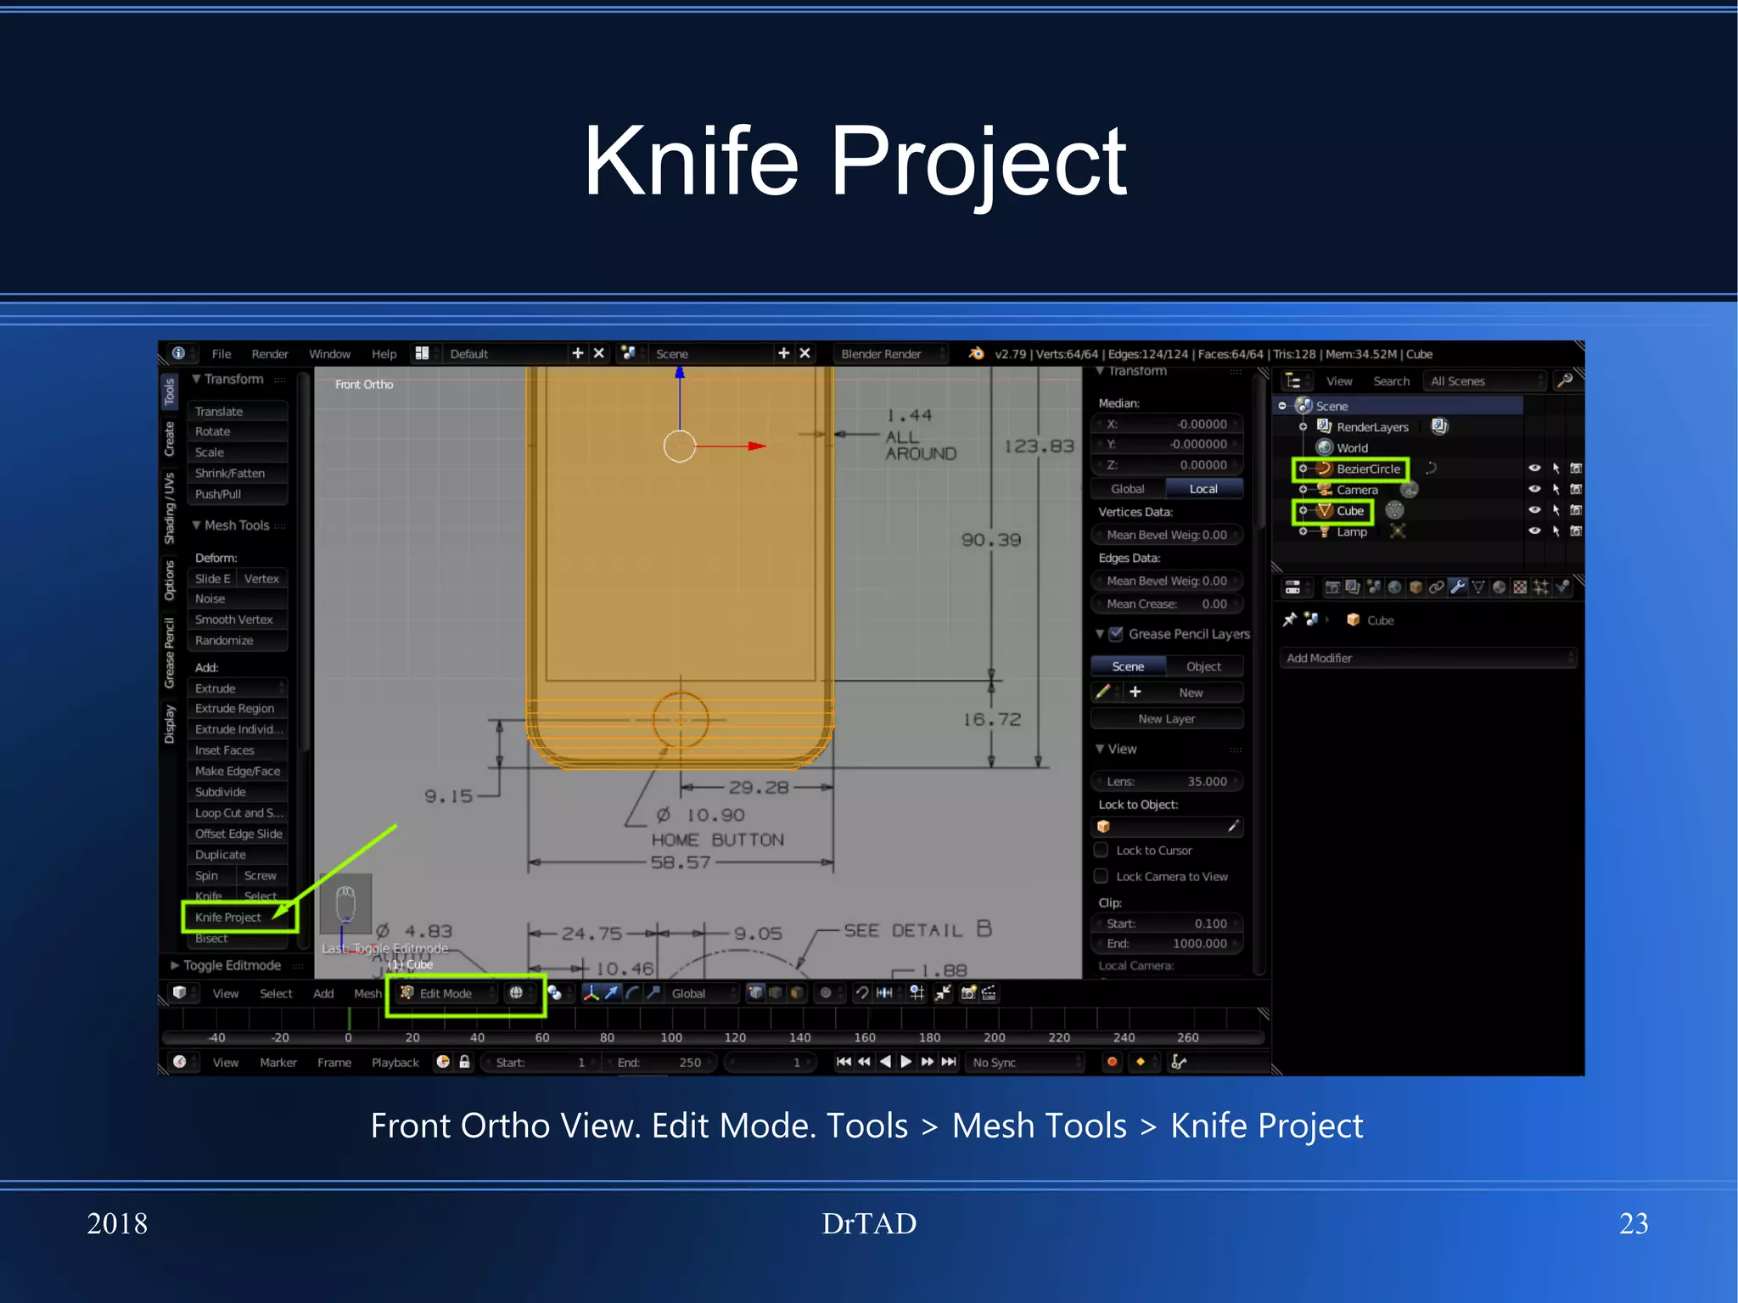
Task: Open the Modifiers wrench properties tab
Action: coord(1458,587)
